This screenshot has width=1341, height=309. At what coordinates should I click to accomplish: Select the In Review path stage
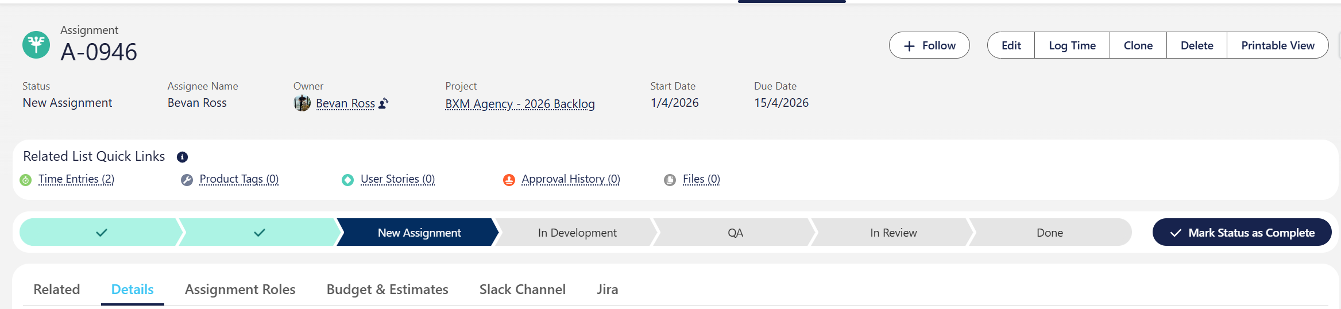point(893,233)
